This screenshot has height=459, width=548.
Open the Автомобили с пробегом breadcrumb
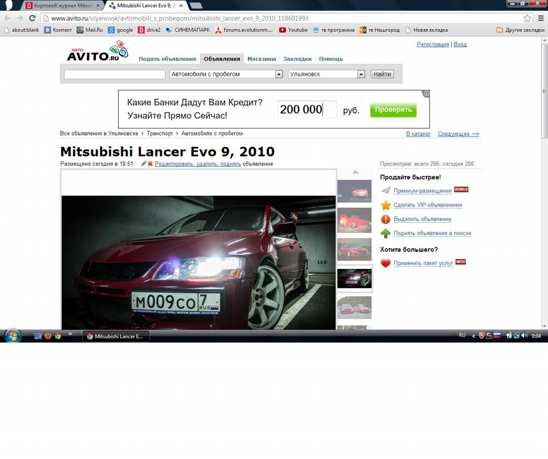pyautogui.click(x=212, y=134)
